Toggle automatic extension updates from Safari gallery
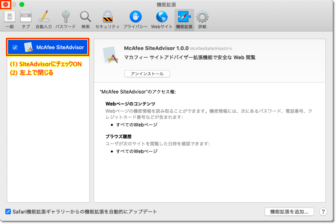Viewport: 336px width, 224px height. coord(8,212)
